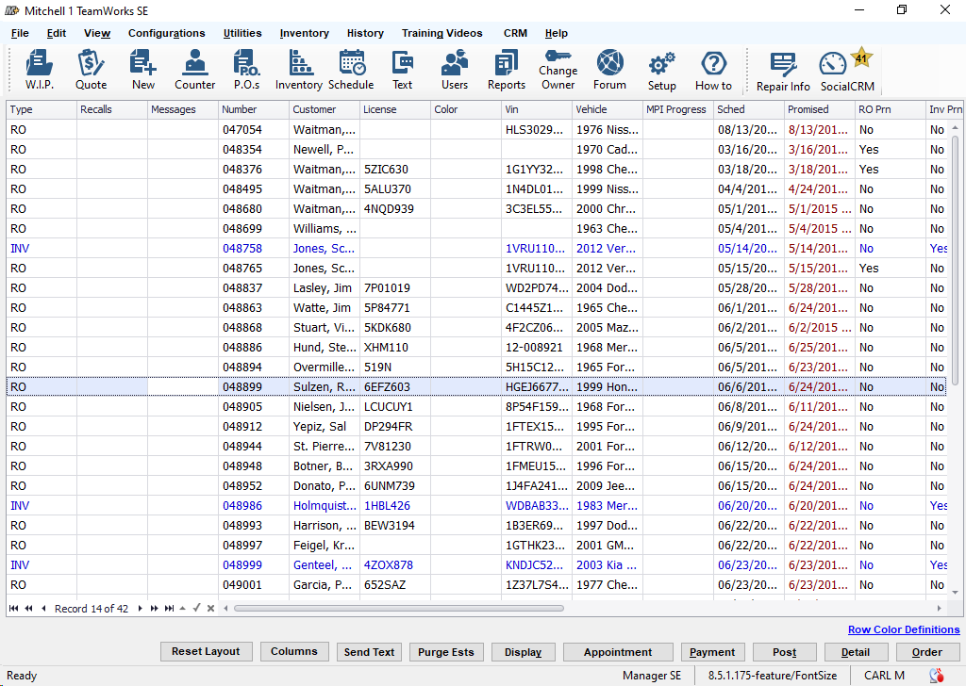Click VIN cell 12-008921

537,348
